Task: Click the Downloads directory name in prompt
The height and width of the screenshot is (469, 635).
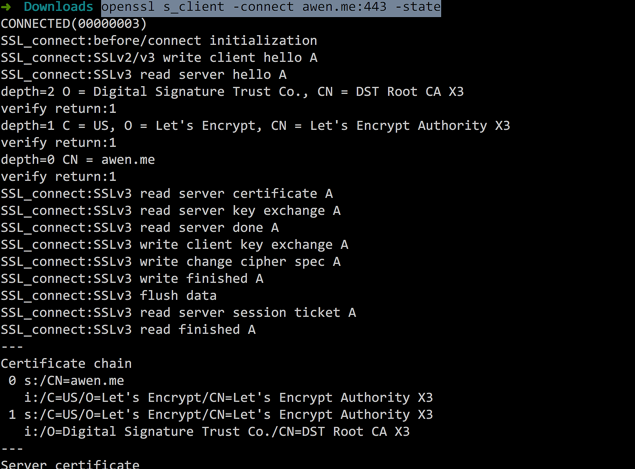Action: point(58,7)
